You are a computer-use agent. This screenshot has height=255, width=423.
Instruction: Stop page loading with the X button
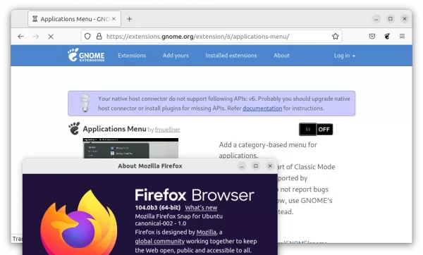pyautogui.click(x=51, y=37)
